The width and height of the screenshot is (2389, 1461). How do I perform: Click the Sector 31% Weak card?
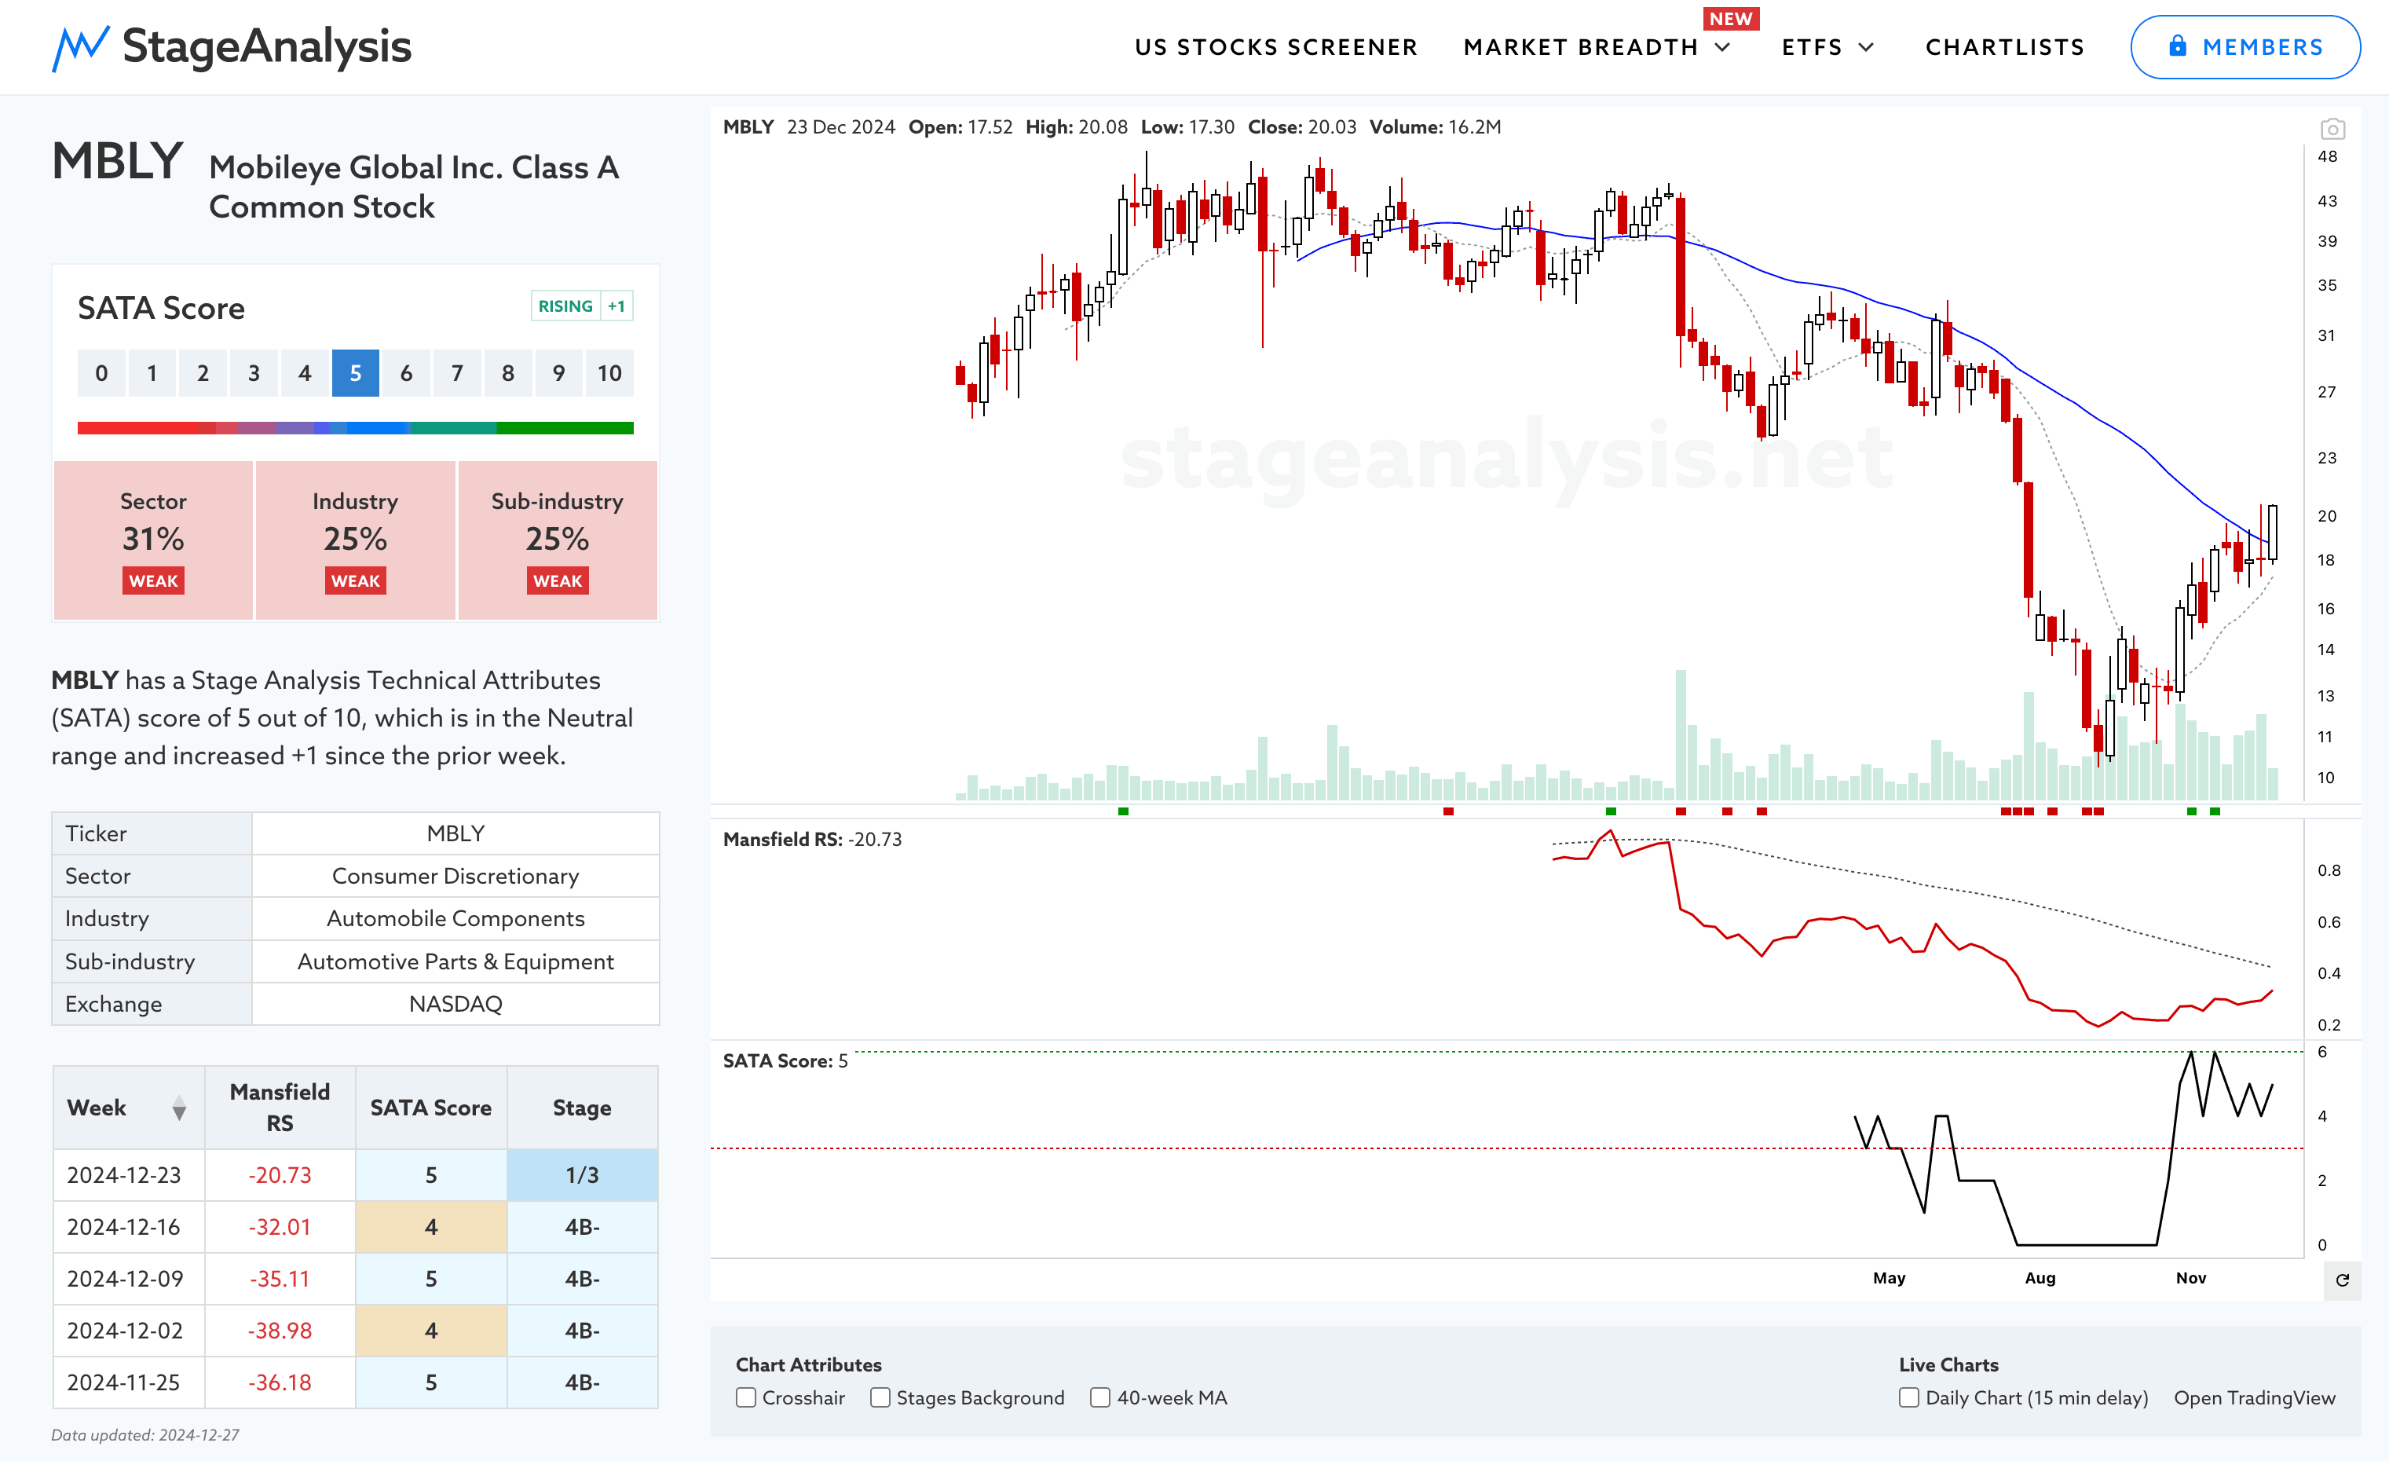[153, 540]
